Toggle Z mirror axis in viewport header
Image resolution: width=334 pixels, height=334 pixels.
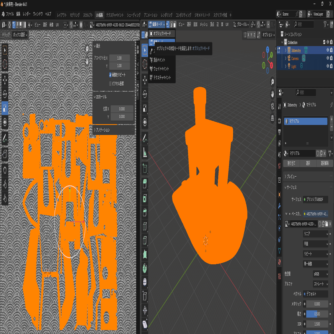[254, 35]
